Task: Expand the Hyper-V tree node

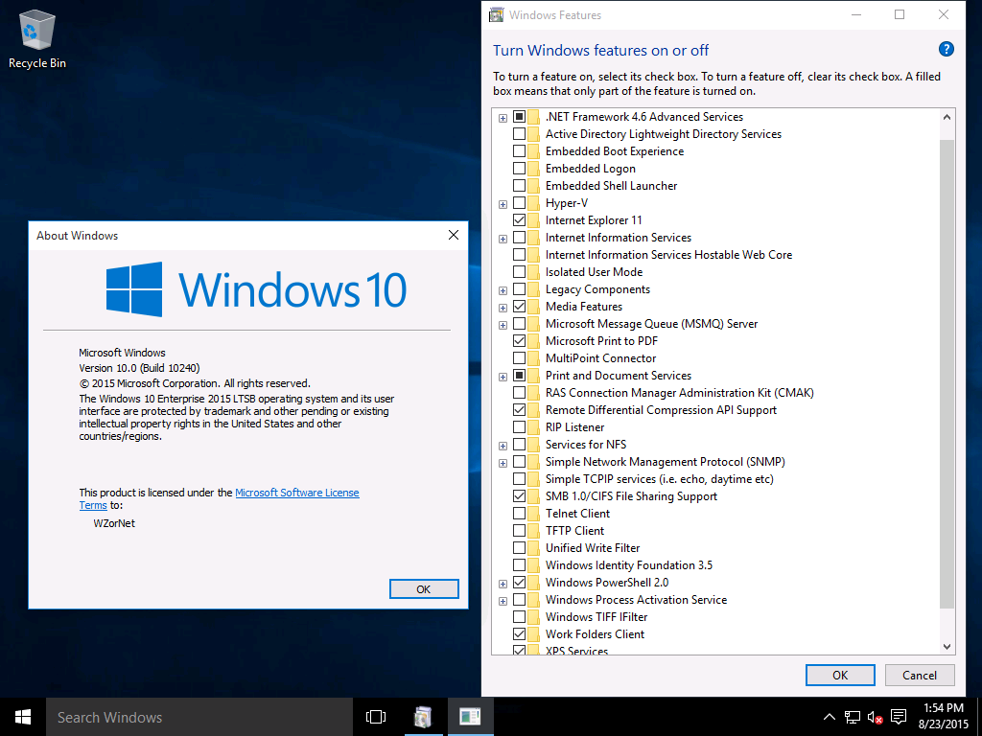Action: (x=503, y=204)
